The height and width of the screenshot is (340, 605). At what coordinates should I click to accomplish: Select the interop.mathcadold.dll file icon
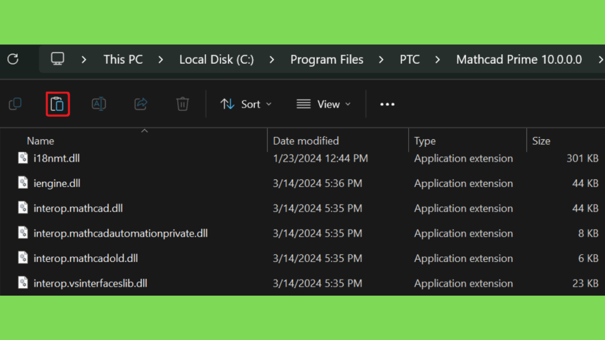click(23, 259)
